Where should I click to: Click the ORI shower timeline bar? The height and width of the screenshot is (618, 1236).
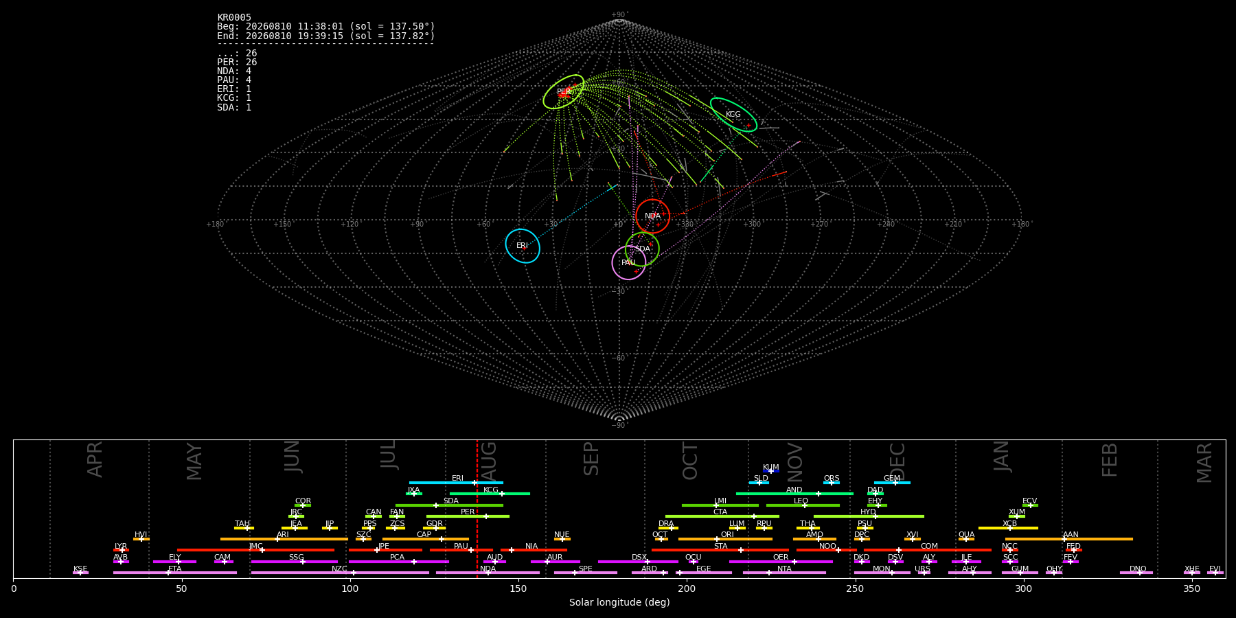pyautogui.click(x=725, y=539)
